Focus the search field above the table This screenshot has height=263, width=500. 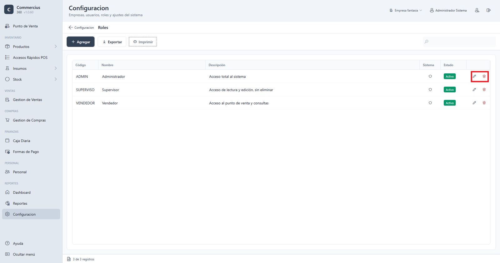point(459,41)
